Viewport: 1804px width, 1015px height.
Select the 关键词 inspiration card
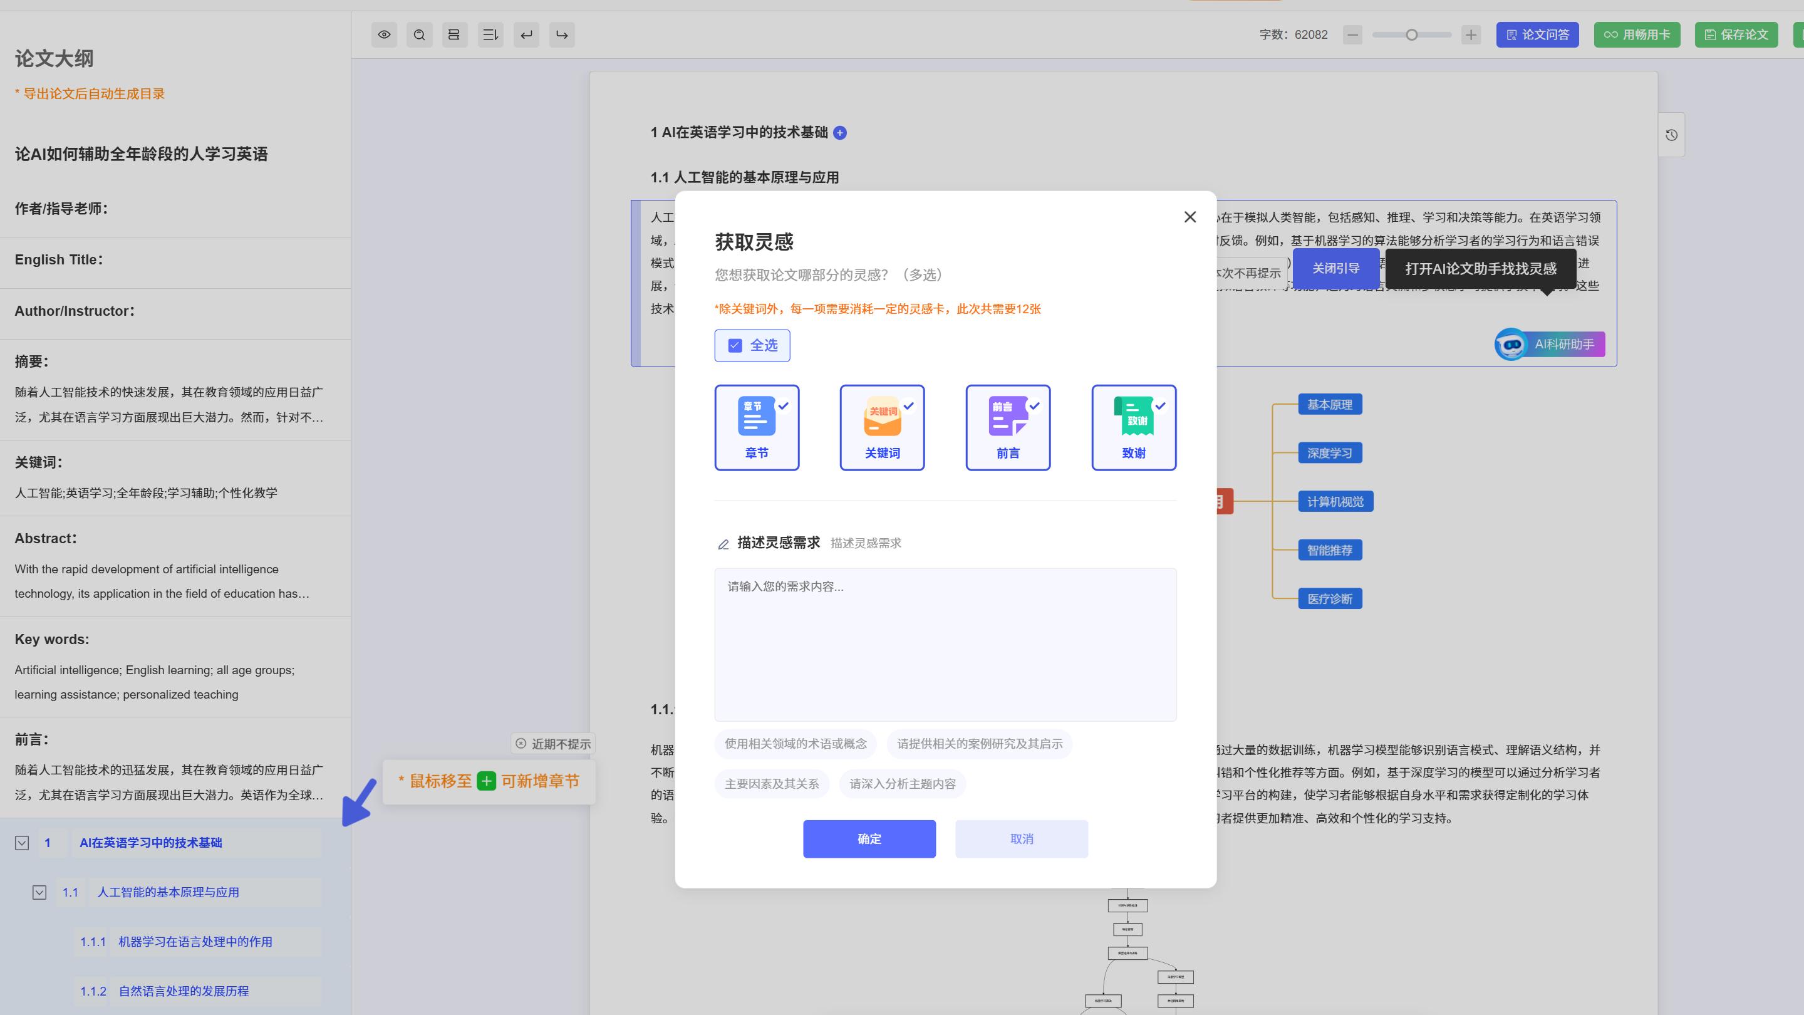pos(882,427)
